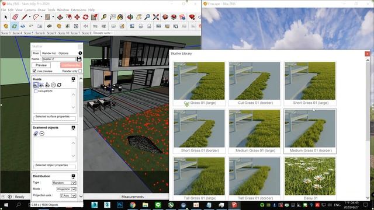Activate the Push/Pull tool
Viewport: 374px width, 210px height.
pos(60,17)
